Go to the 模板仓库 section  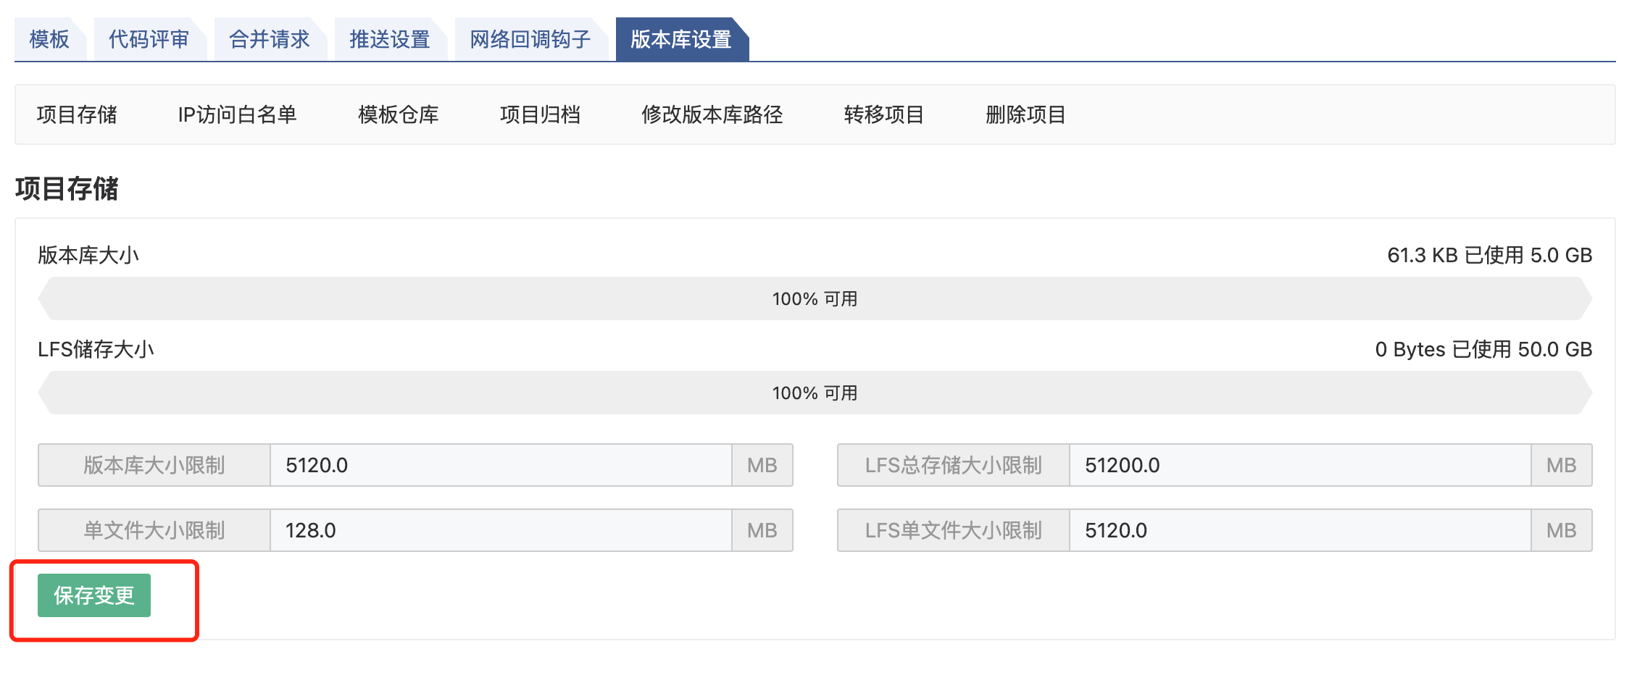[x=398, y=114]
